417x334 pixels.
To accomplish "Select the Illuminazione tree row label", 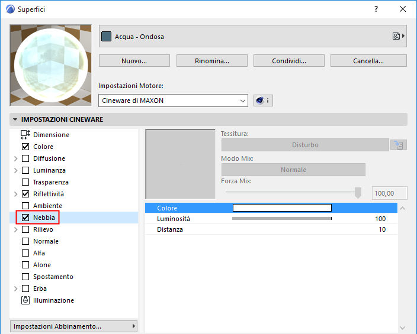I will (x=53, y=300).
